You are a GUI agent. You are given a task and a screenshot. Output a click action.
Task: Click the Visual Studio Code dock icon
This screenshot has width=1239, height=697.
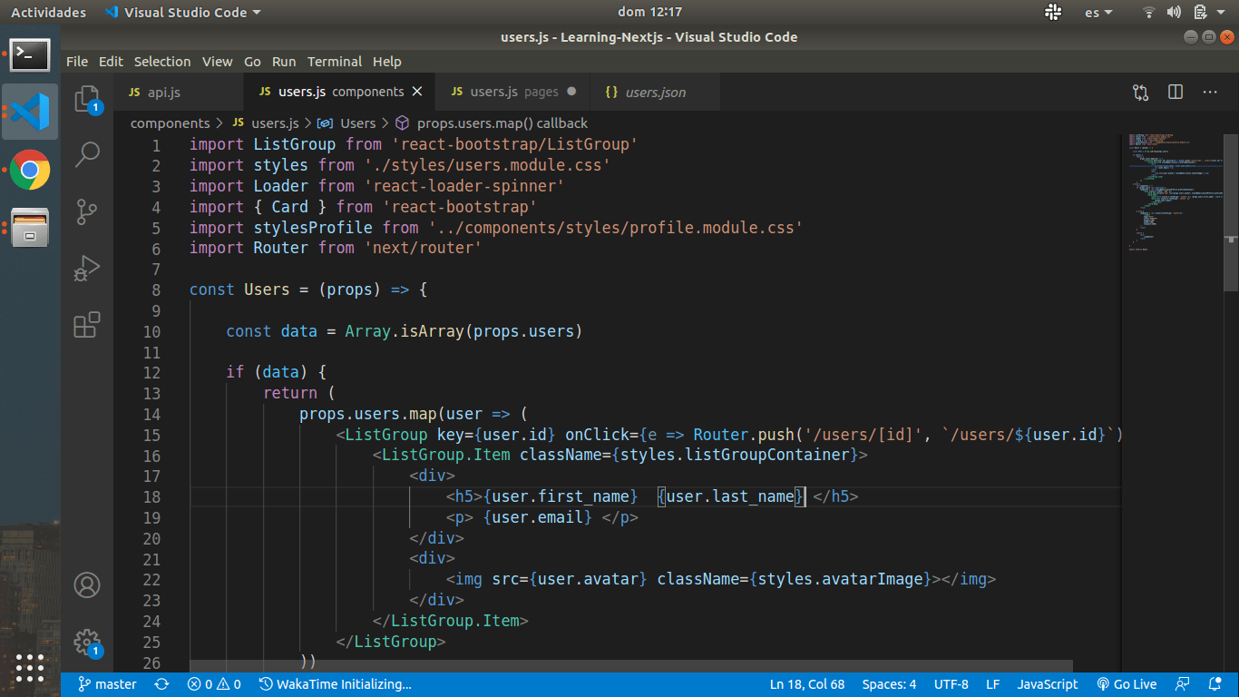30,112
